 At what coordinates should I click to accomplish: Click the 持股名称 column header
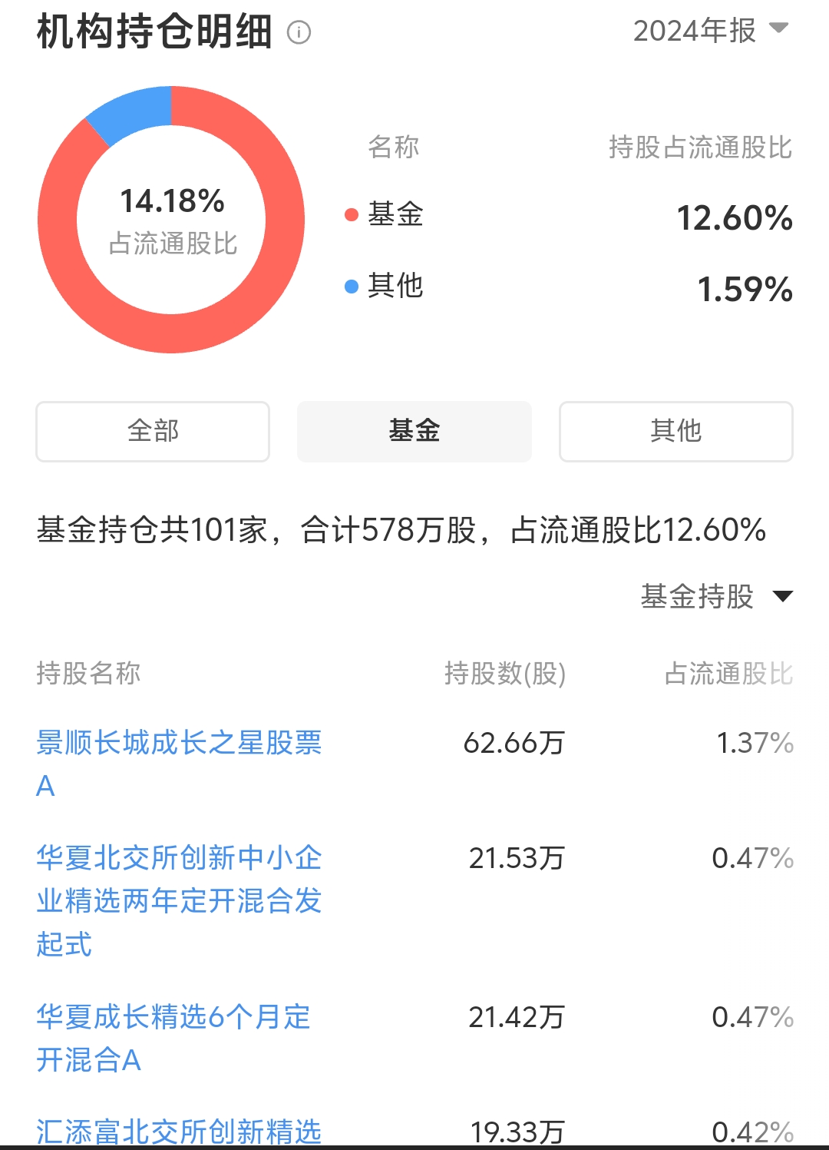(x=88, y=673)
